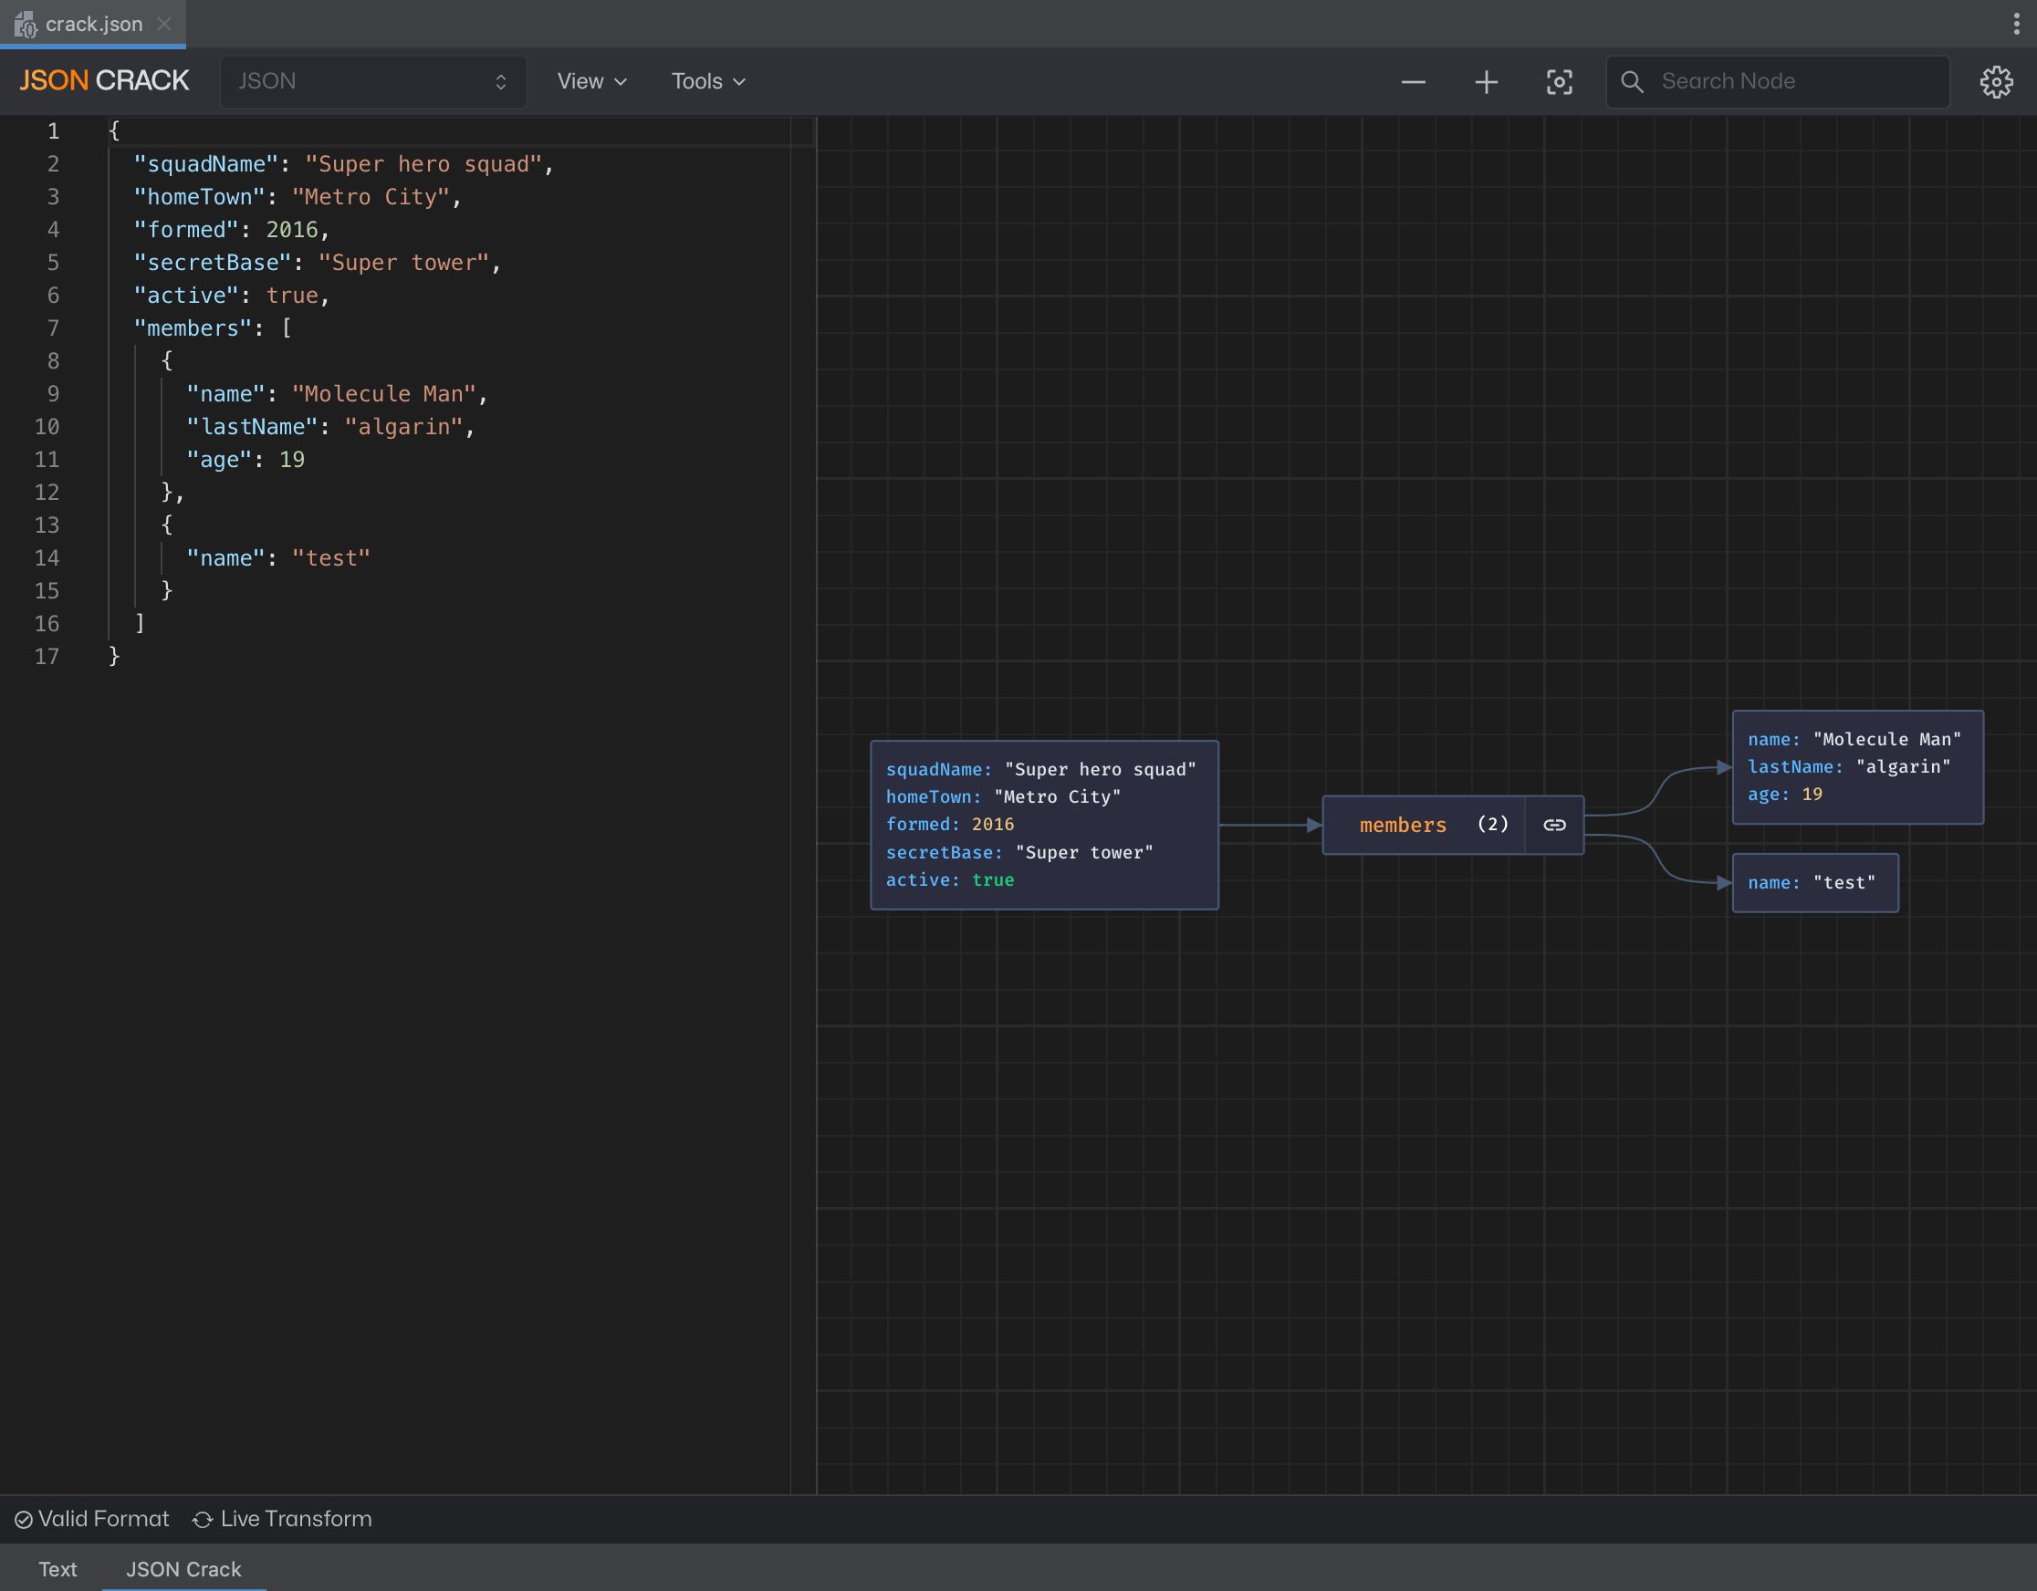Click the focus view icon in the toolbar
Viewport: 2037px width, 1591px height.
(x=1560, y=82)
